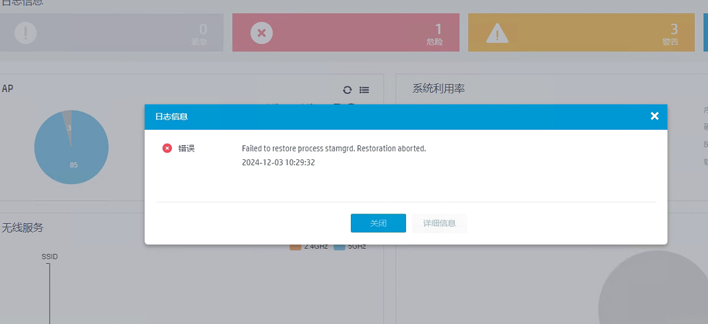Toggle the 2.4GHz orange legend swatch
This screenshot has height=324, width=708.
coord(295,246)
